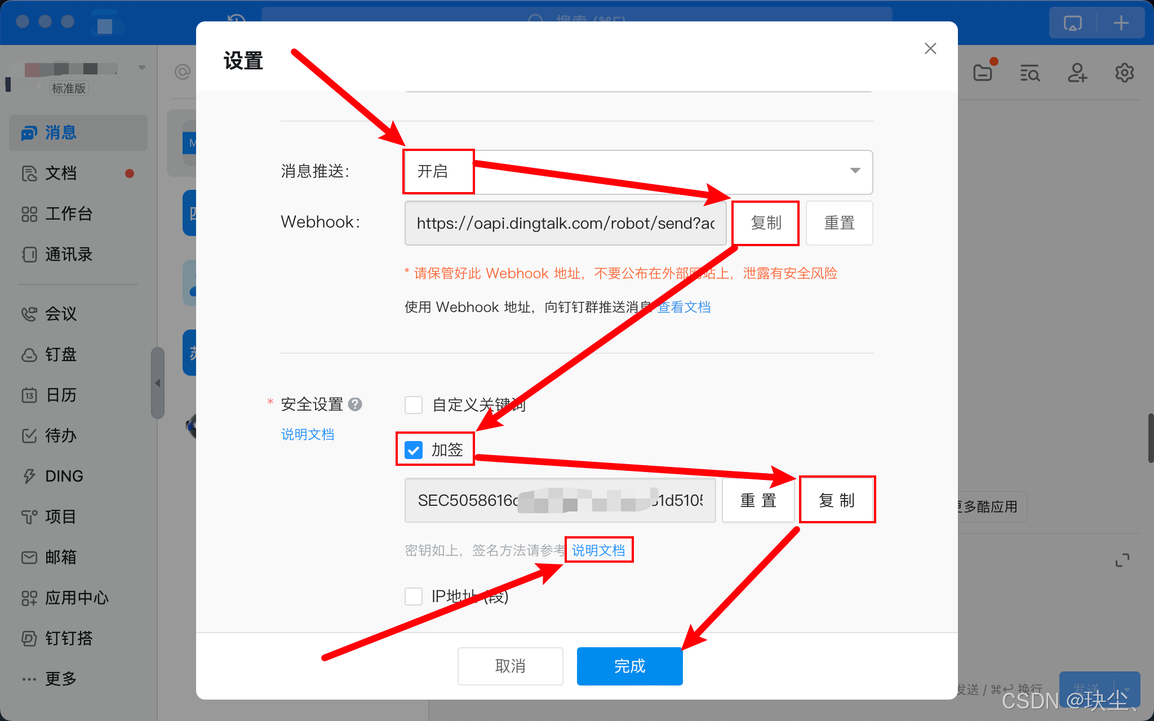Click into the Webhook URL field
Screen dimensions: 1154x721
point(566,223)
